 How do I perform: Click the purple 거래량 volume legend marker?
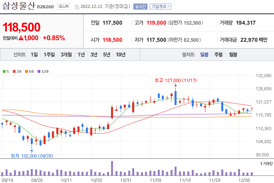tap(261, 164)
